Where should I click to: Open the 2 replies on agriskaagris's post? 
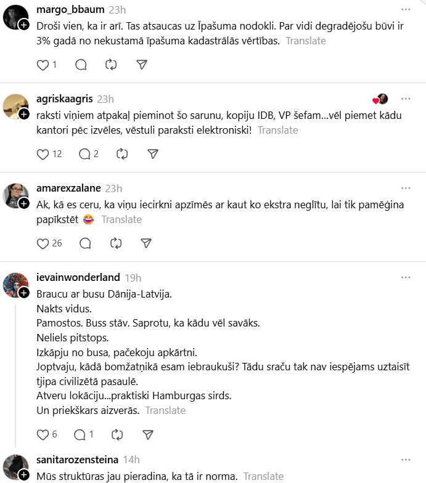pyautogui.click(x=88, y=154)
